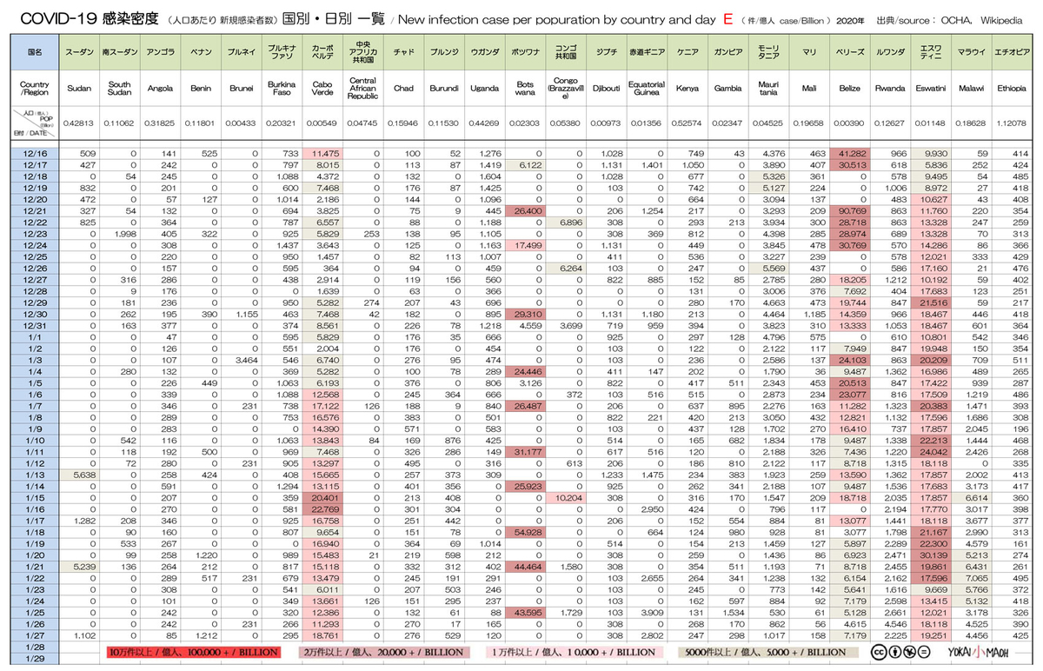1043x671 pixels.
Task: Click the Botswana cell '54,928' on 1/18
Action: [524, 530]
